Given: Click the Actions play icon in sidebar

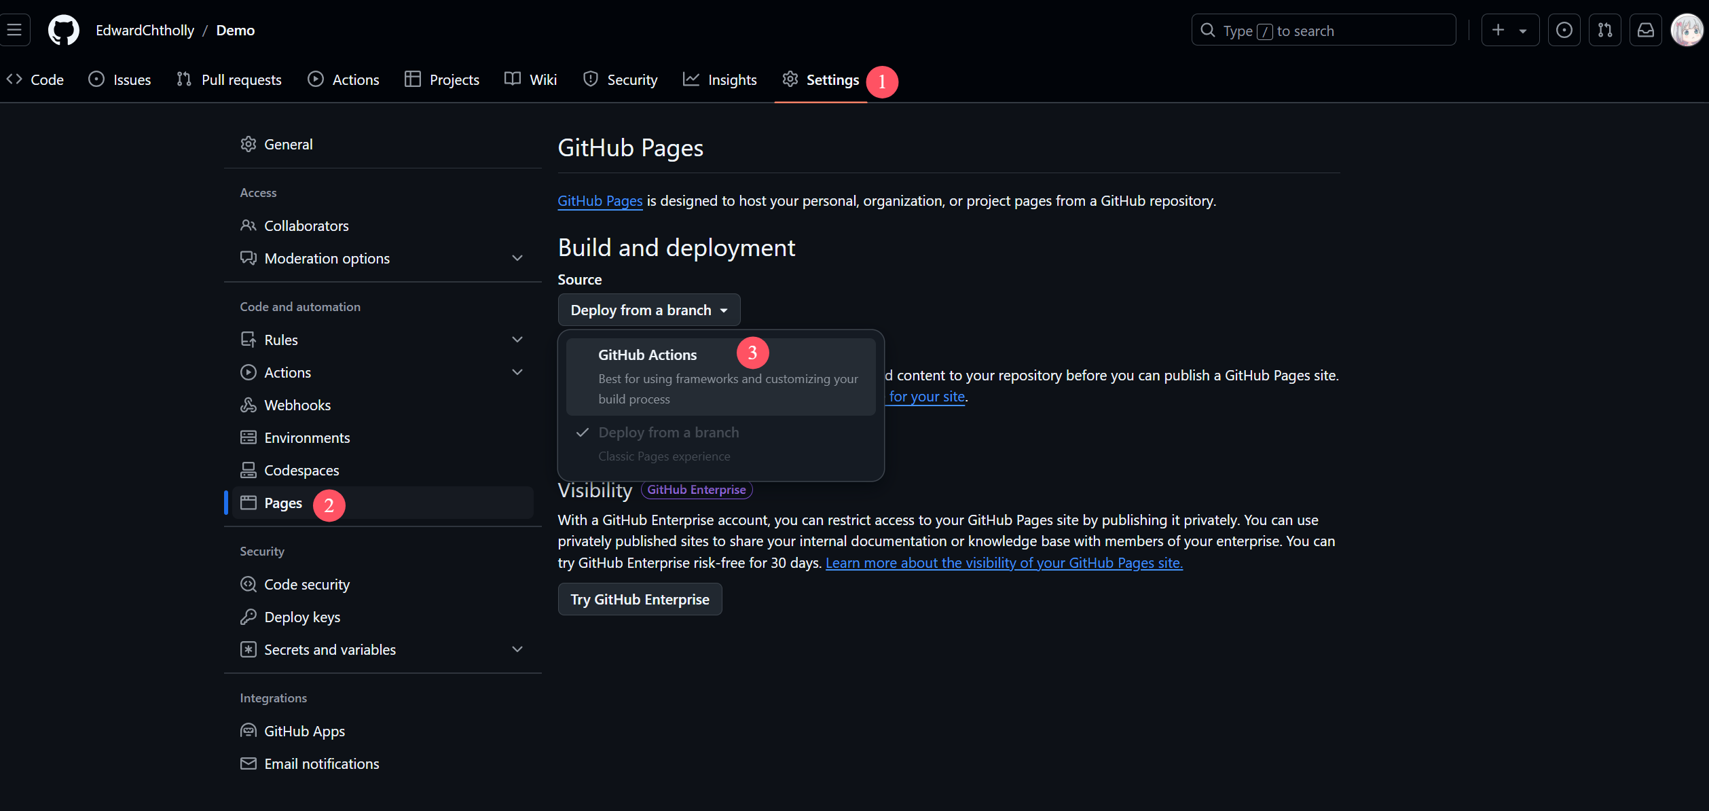Looking at the screenshot, I should (249, 372).
